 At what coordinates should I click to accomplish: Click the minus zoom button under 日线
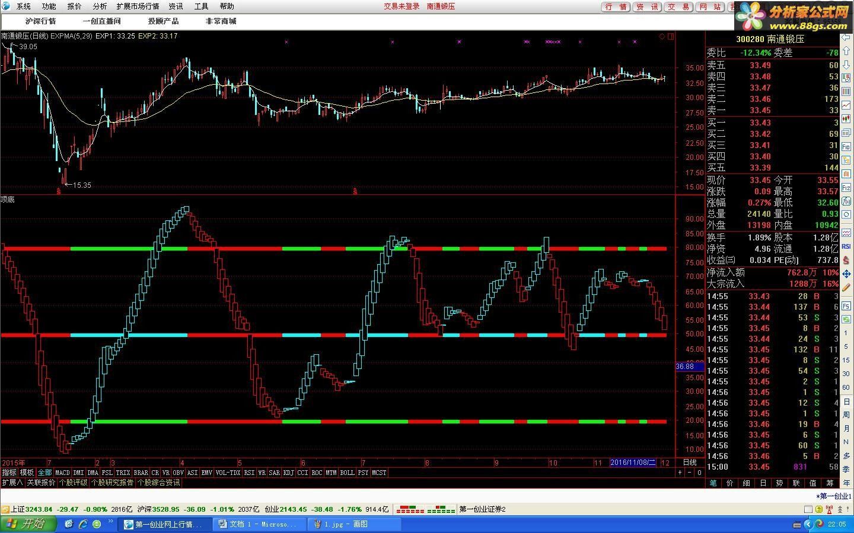pos(689,473)
